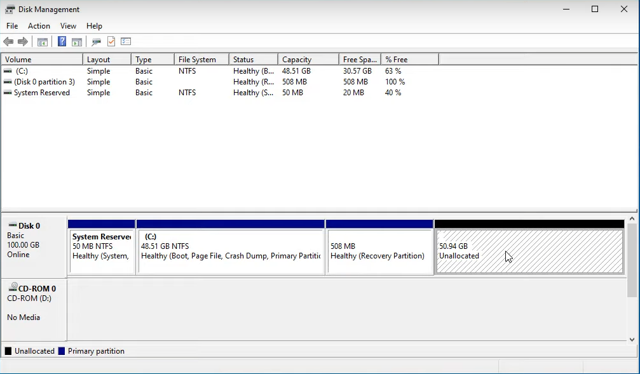Click the checklist toolbar icon
Screen dimensions: 640x374
pos(126,42)
